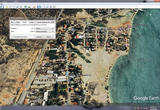Image resolution: width=160 pixels, height=110 pixels.
Task: Click the purple Las Cabañas placemark
Action: click(126, 45)
